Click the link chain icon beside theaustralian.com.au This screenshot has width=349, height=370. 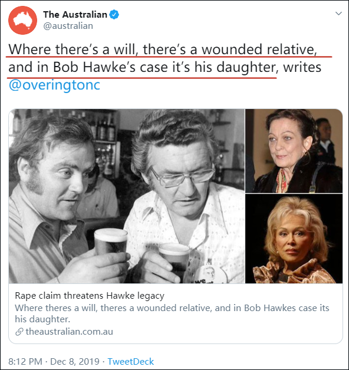coord(19,332)
